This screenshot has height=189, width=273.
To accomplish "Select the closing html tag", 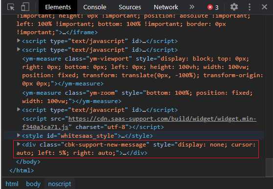I will coord(22,170).
